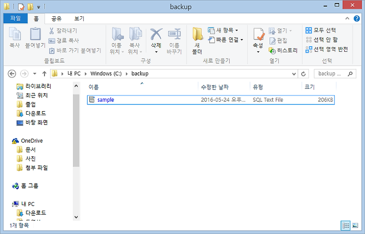The image size is (365, 234).
Task: Go back with the back arrow
Action: [12, 74]
